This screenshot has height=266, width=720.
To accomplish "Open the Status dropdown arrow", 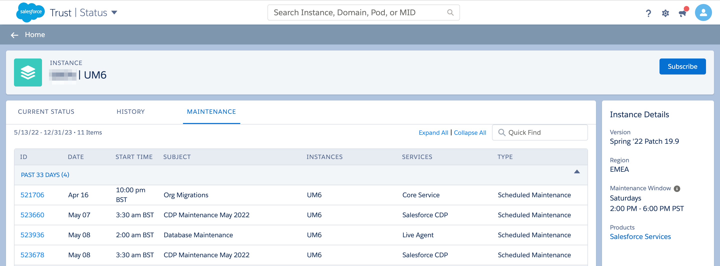I will (x=114, y=12).
